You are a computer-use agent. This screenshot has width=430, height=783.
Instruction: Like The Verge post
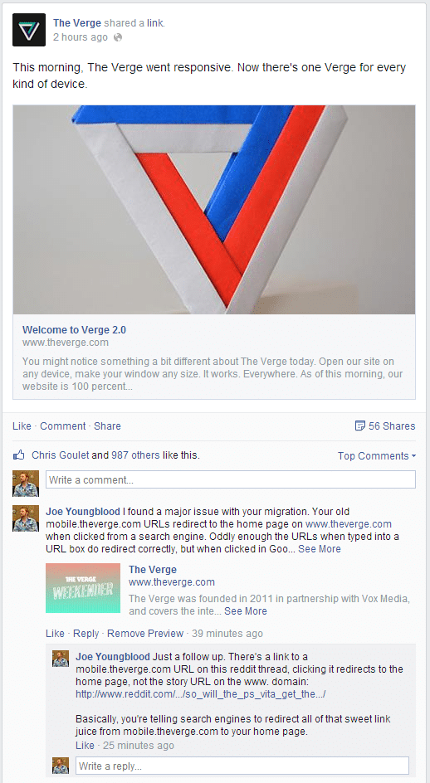22,426
